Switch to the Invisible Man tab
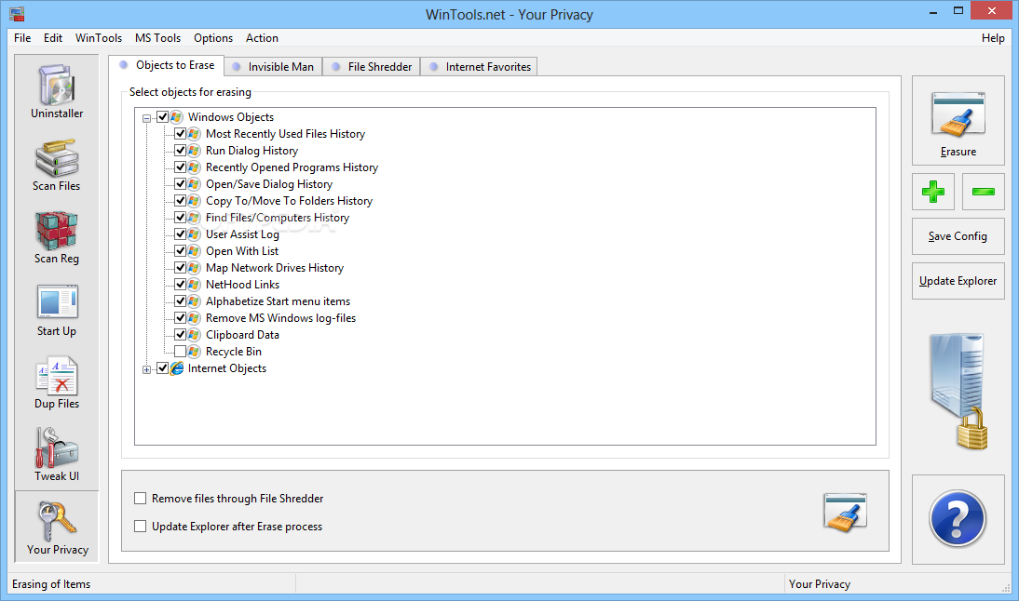Screen dimensions: 1019x601 tap(273, 67)
